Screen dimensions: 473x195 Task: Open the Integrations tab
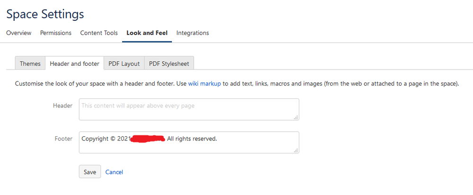click(193, 33)
